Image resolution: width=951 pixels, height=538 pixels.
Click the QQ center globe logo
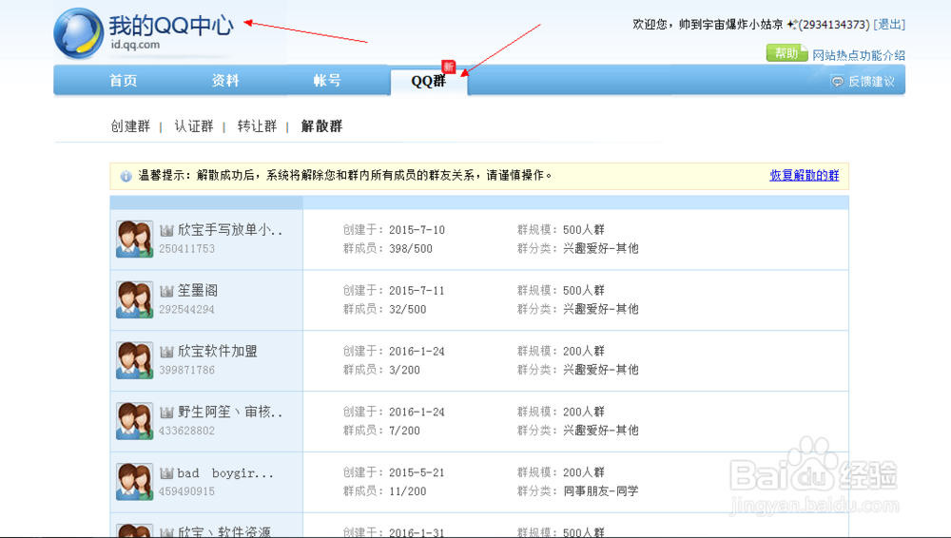pos(79,33)
